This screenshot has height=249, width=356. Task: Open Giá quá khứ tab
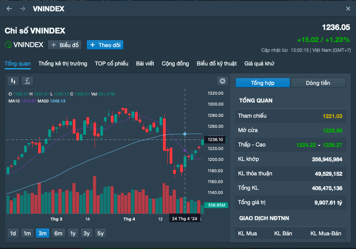(259, 64)
